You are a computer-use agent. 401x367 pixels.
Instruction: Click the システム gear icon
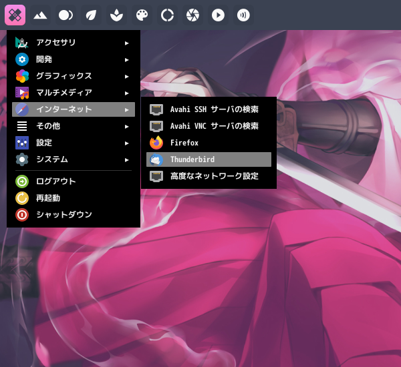click(x=22, y=159)
